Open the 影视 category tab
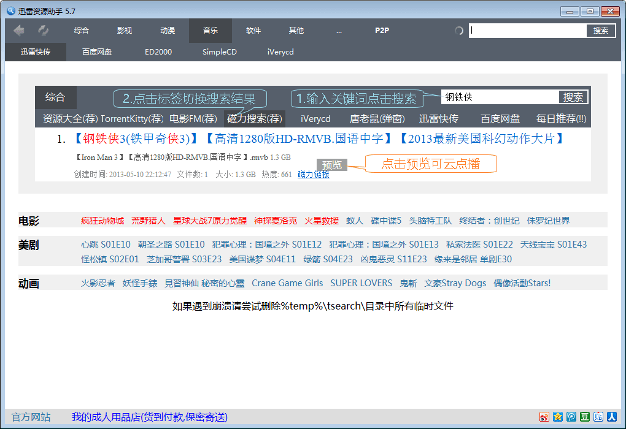The height and width of the screenshot is (429, 626). 125,30
